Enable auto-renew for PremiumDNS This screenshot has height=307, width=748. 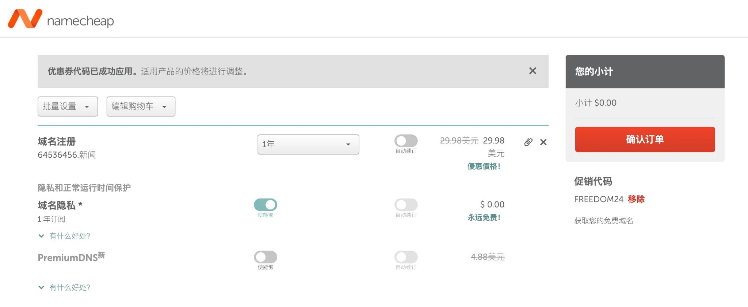(x=405, y=257)
